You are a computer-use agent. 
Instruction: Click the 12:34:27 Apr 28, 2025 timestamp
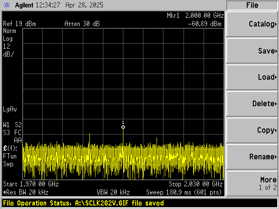[69, 5]
